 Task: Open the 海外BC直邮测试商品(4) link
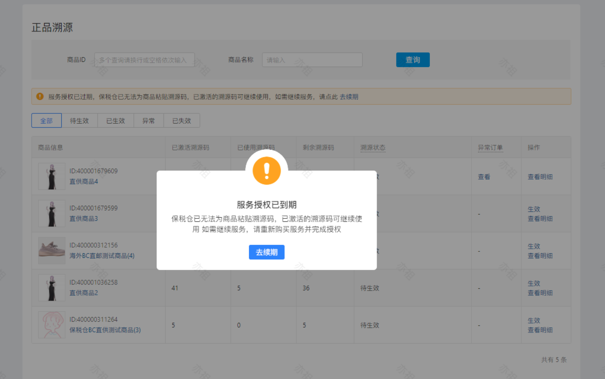point(102,256)
